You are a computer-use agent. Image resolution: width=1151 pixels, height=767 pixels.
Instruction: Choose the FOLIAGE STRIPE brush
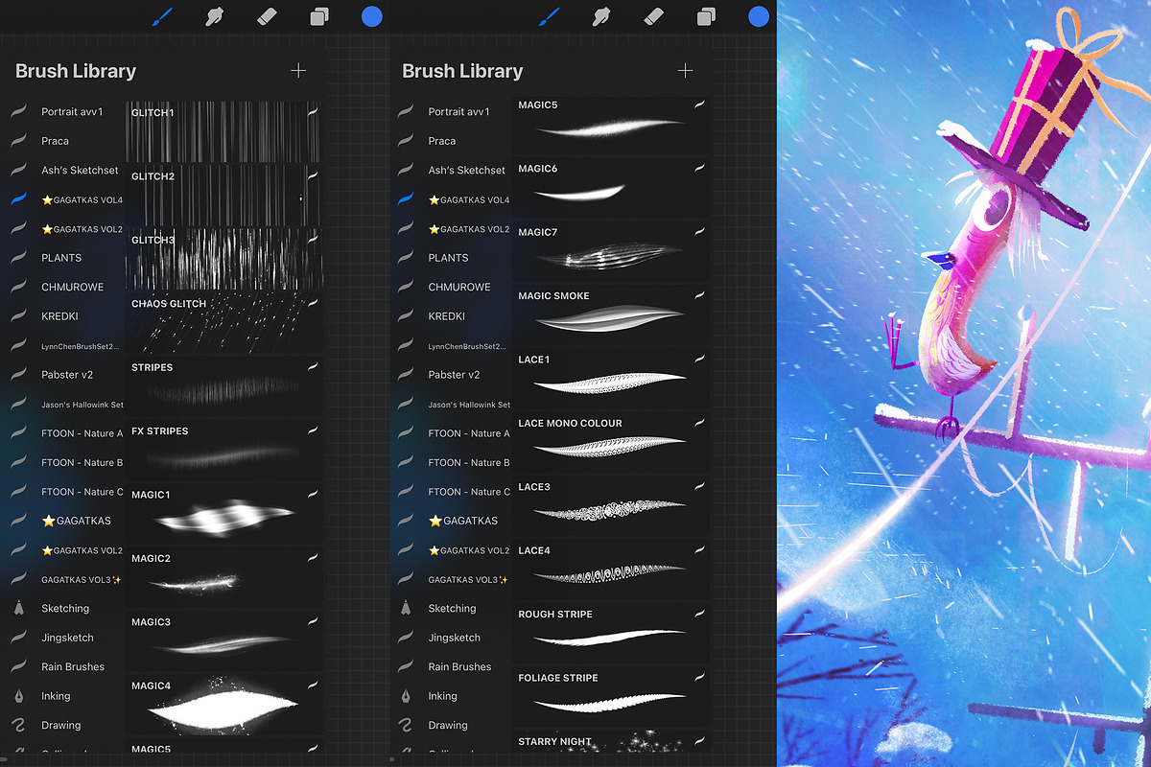(611, 696)
